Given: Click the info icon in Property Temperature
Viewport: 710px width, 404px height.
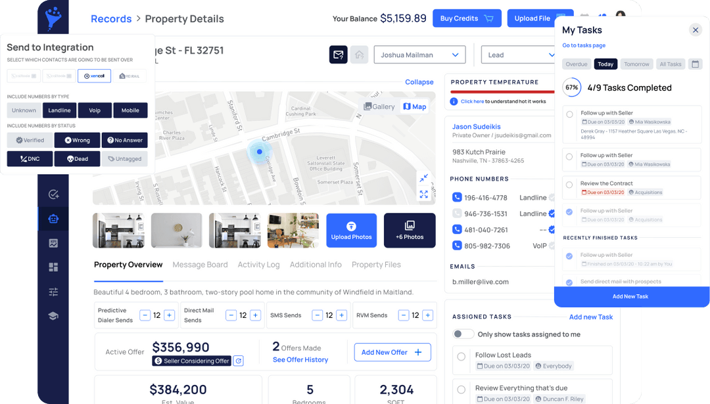Looking at the screenshot, I should click(x=454, y=101).
